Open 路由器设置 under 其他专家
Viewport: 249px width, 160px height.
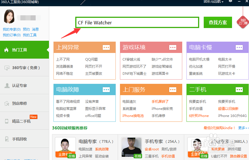pos(239,156)
